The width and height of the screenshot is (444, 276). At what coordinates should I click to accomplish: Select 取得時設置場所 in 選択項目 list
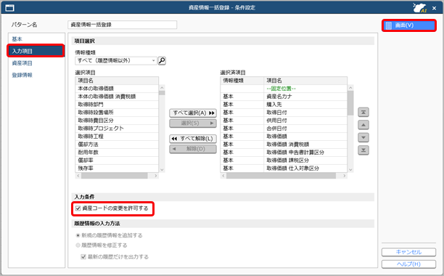pos(117,112)
